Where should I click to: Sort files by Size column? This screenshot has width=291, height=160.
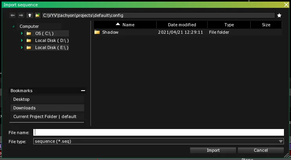pyautogui.click(x=266, y=25)
